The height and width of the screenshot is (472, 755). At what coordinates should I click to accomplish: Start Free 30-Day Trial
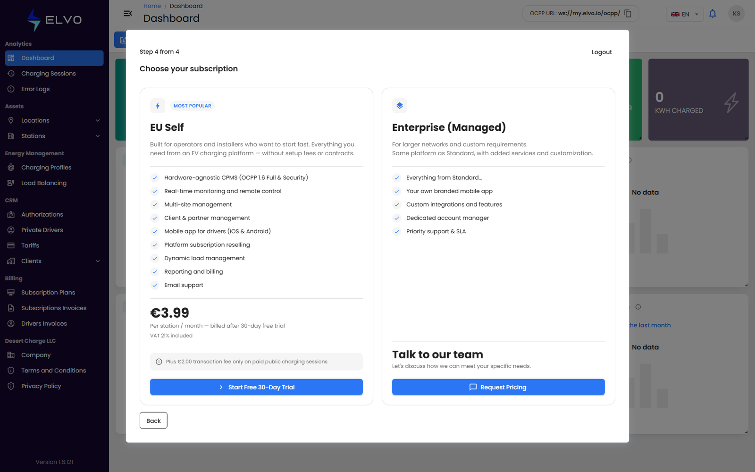256,387
